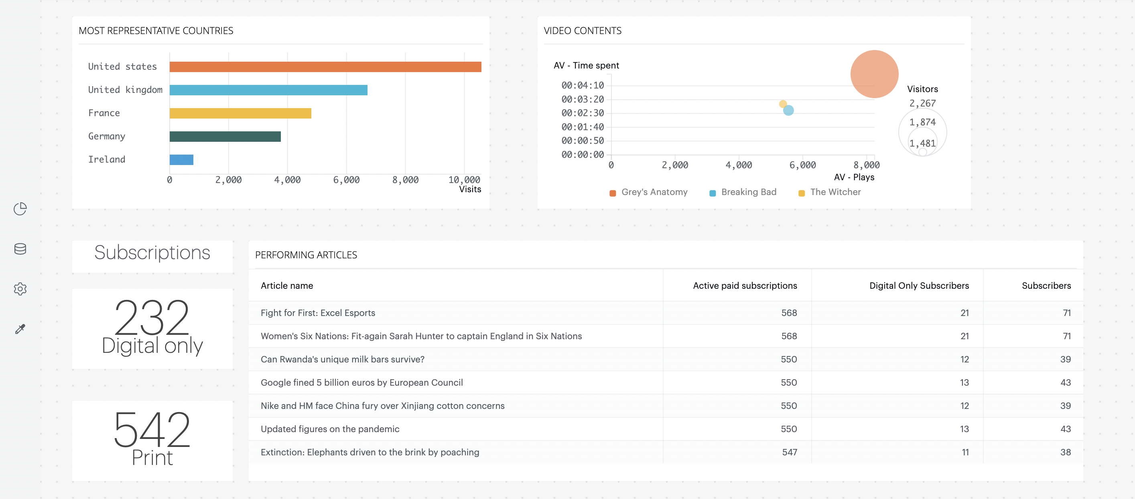Sort by Digital Only Subscribers column
Screen dimensions: 1135x499
(x=919, y=286)
